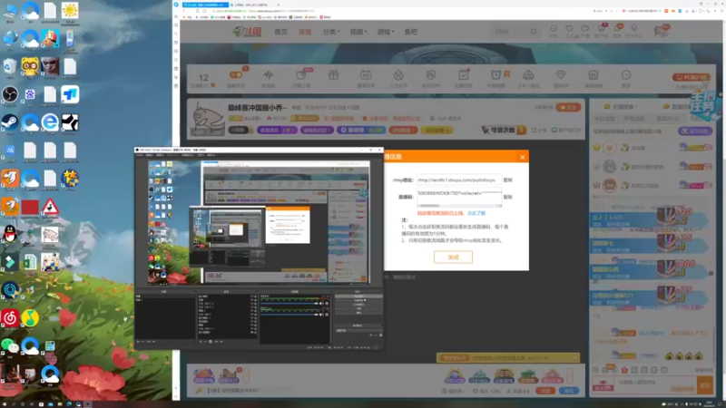The width and height of the screenshot is (726, 408).
Task: Mute the first OBS mixer audio track
Action: pos(321,304)
